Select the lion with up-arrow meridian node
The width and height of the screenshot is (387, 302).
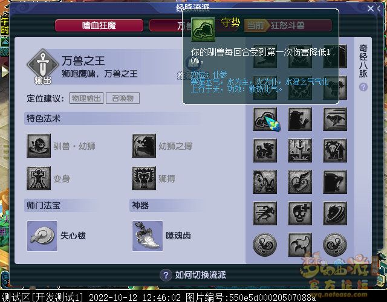pyautogui.click(x=335, y=150)
